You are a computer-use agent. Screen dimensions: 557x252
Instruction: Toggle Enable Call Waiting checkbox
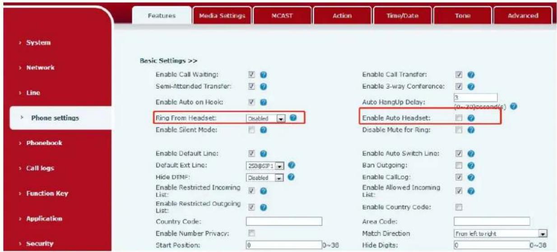[251, 74]
